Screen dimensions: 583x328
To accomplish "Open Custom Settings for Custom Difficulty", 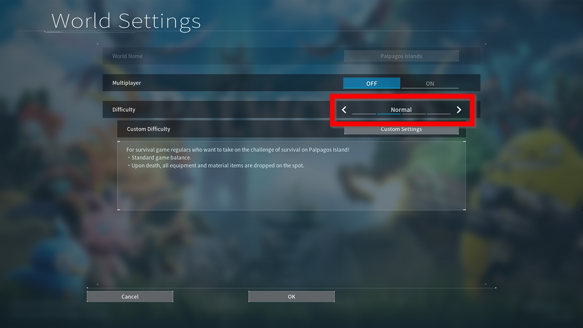I will click(401, 129).
